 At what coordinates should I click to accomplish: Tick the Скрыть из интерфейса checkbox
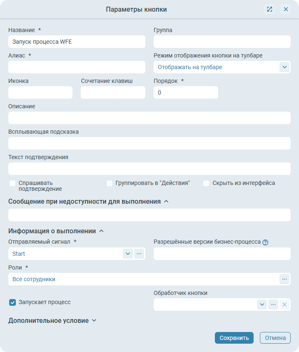click(x=206, y=183)
